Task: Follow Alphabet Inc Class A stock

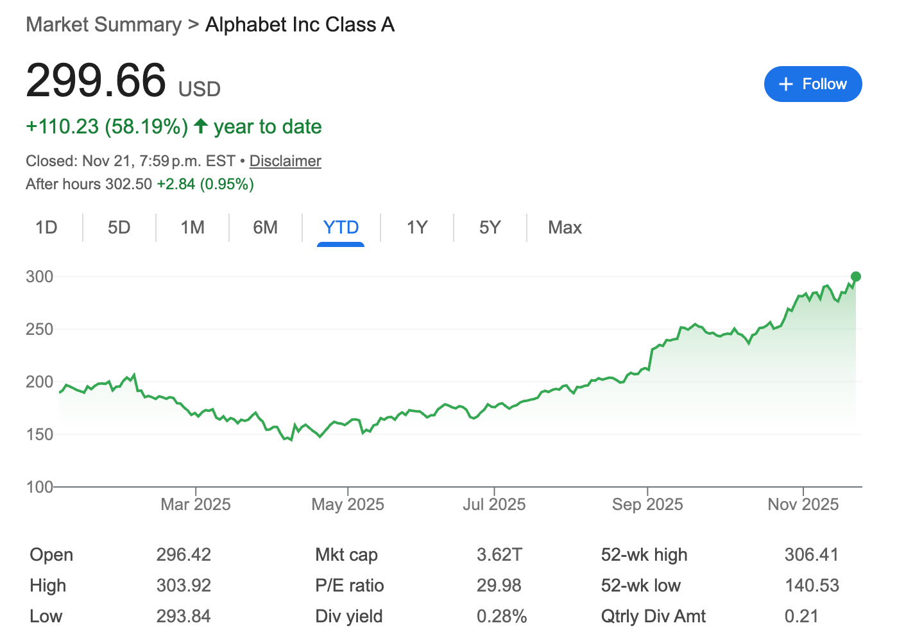Action: point(812,84)
